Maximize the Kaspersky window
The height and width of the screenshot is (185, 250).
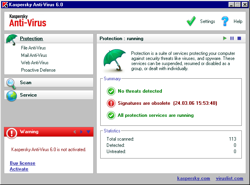pyautogui.click(x=238, y=4)
